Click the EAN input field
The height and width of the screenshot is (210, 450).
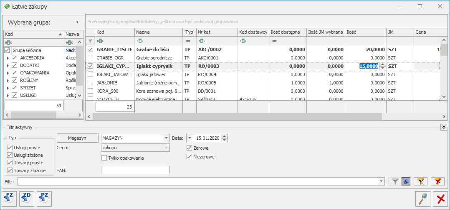point(135,170)
